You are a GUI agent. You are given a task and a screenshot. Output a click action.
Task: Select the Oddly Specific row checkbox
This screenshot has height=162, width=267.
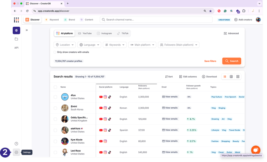55,119
